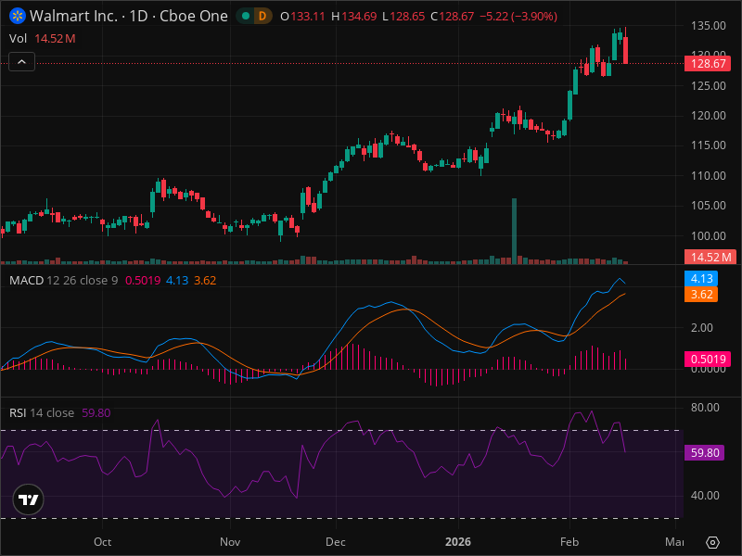The image size is (742, 556).
Task: Click the Walmart spark logo icon
Action: pyautogui.click(x=18, y=16)
